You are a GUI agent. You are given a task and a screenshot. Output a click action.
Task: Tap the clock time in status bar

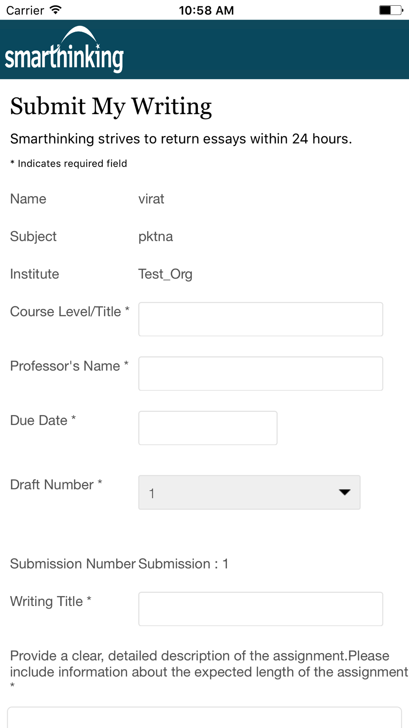pyautogui.click(x=206, y=10)
